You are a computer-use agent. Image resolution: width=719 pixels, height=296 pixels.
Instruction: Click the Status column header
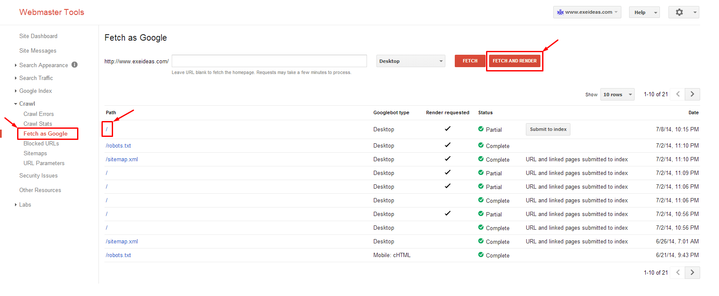tap(485, 112)
